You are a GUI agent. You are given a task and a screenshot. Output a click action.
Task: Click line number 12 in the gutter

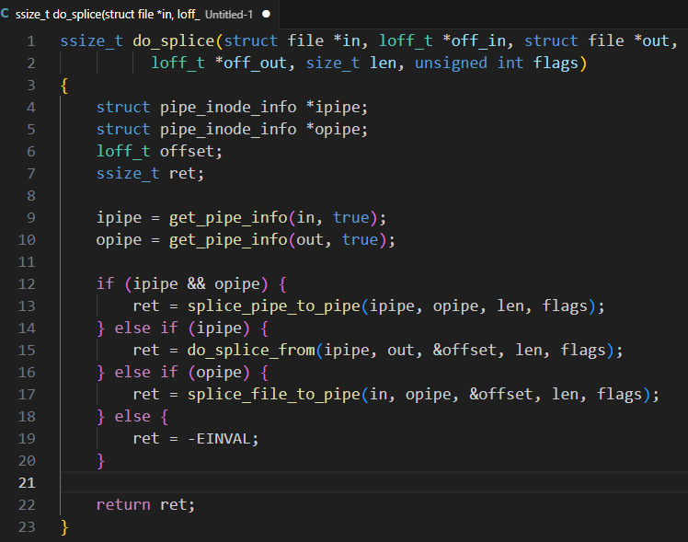(27, 284)
